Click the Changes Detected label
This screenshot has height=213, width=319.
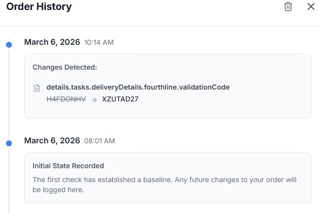point(65,67)
